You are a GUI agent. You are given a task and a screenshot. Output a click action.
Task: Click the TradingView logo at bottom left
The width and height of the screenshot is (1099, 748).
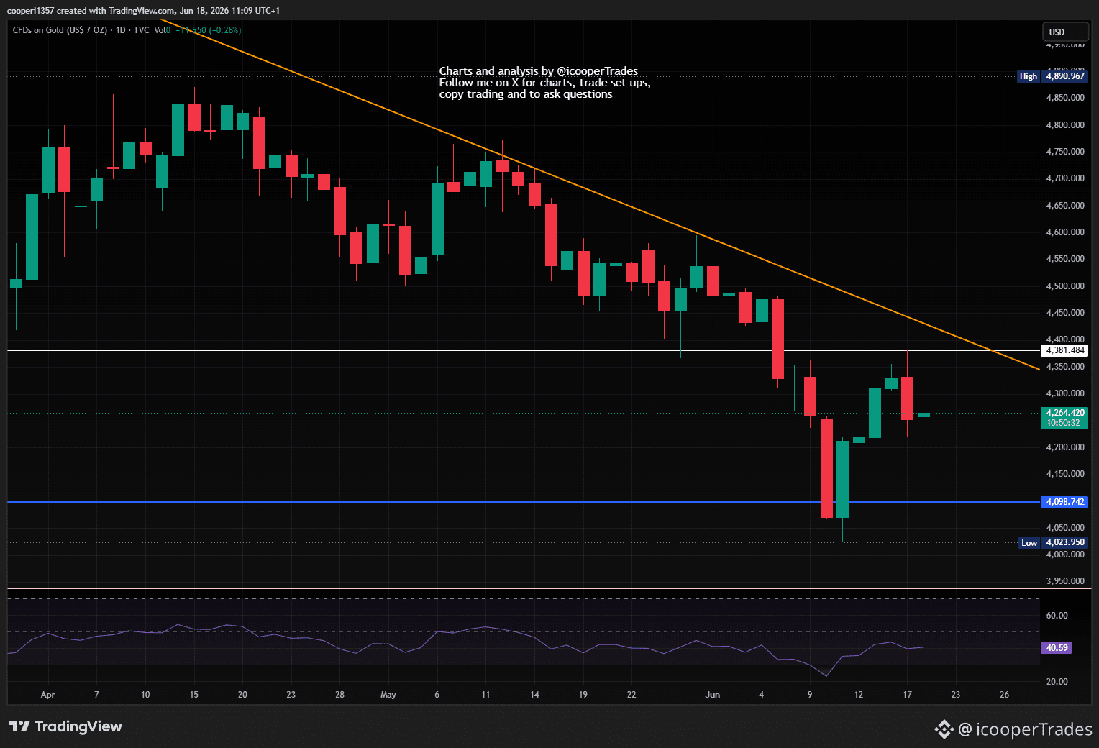point(65,726)
